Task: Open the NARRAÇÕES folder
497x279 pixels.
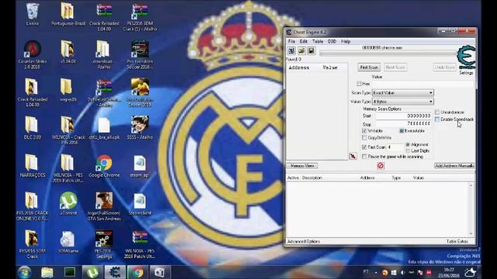Action: click(x=33, y=166)
